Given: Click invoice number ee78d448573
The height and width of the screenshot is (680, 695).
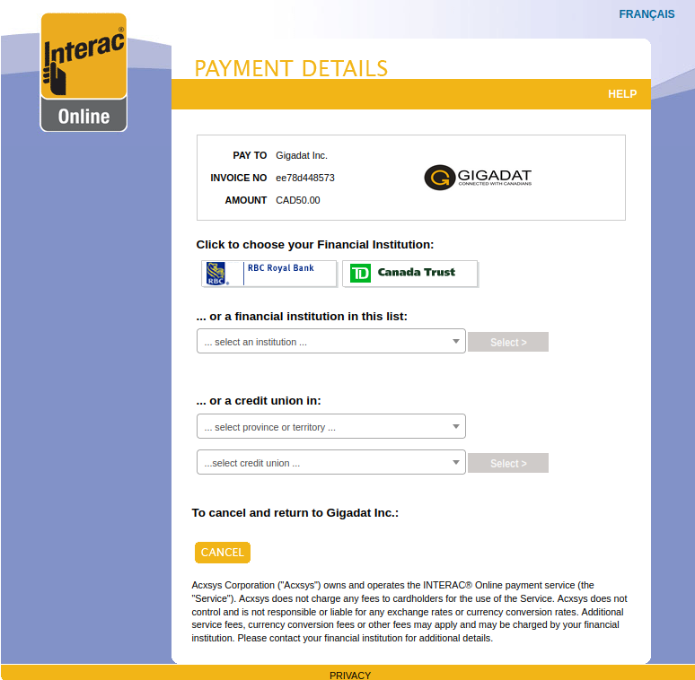Looking at the screenshot, I should pos(305,178).
